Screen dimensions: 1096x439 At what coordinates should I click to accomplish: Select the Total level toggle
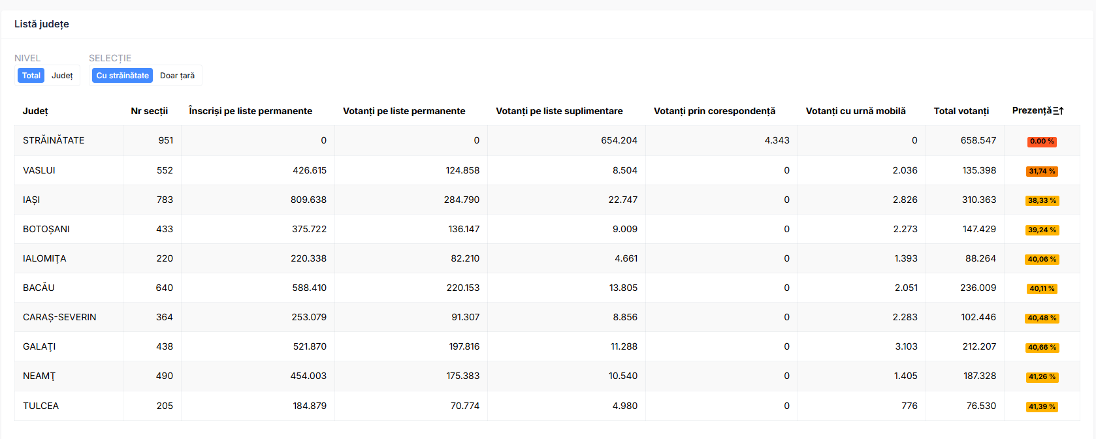pyautogui.click(x=31, y=76)
